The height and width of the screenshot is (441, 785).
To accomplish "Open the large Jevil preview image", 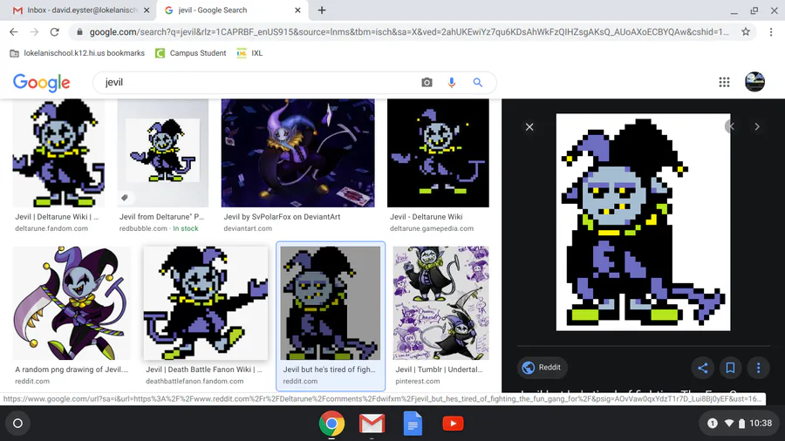I will [644, 222].
